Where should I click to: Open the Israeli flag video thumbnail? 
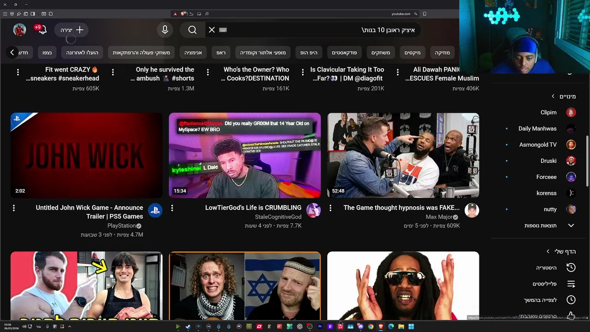click(245, 286)
